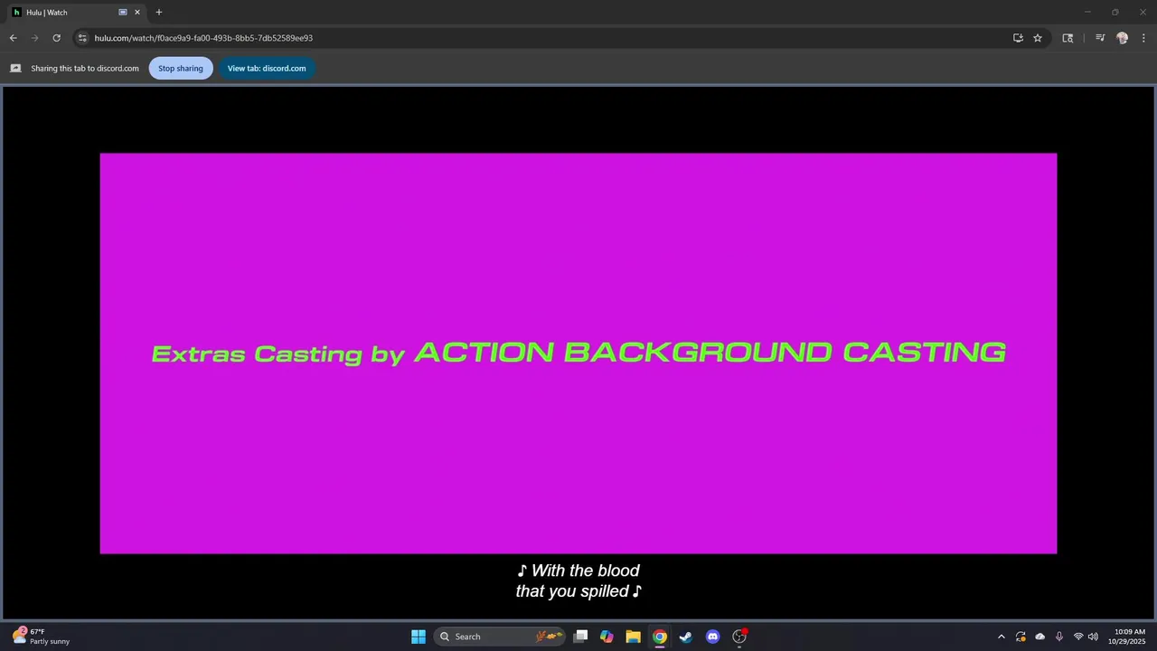Open OneDrive cloud tray icon
The width and height of the screenshot is (1157, 651).
pyautogui.click(x=1040, y=637)
